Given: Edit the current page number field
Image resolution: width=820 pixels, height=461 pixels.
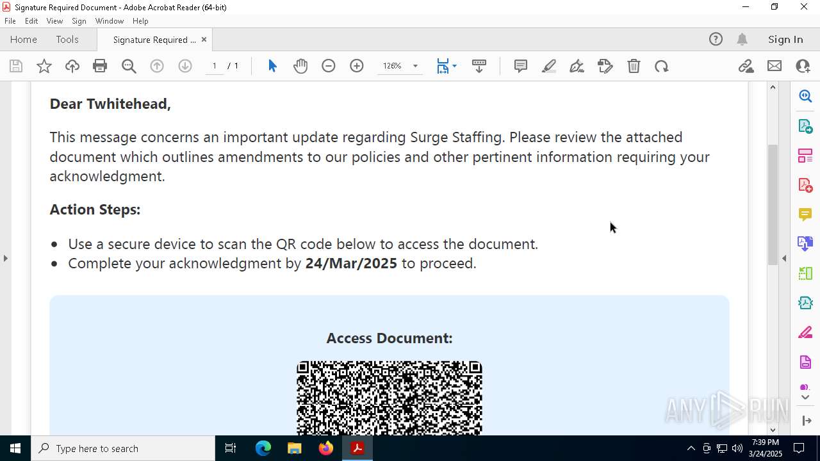Looking at the screenshot, I should pyautogui.click(x=215, y=66).
